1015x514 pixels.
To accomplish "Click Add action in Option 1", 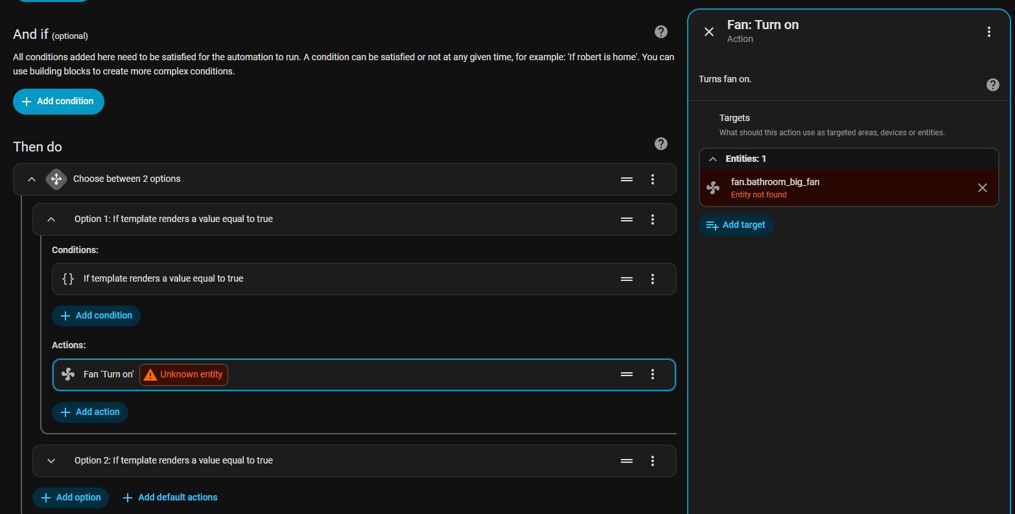I will [x=90, y=412].
